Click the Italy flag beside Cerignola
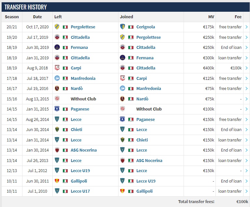This screenshot has height=207, width=250. coord(131,27)
